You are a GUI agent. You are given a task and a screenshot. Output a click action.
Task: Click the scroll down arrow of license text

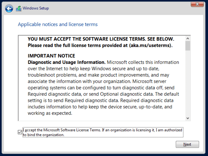[188, 118]
